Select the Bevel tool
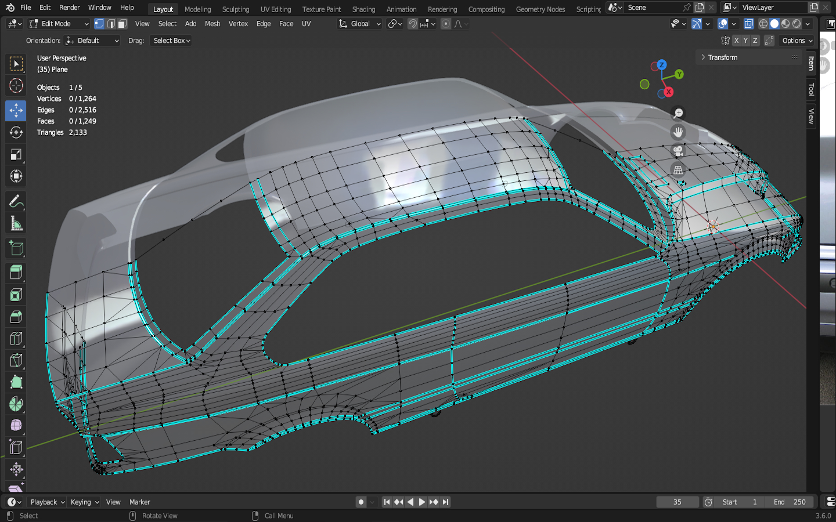The height and width of the screenshot is (522, 836). pyautogui.click(x=16, y=317)
